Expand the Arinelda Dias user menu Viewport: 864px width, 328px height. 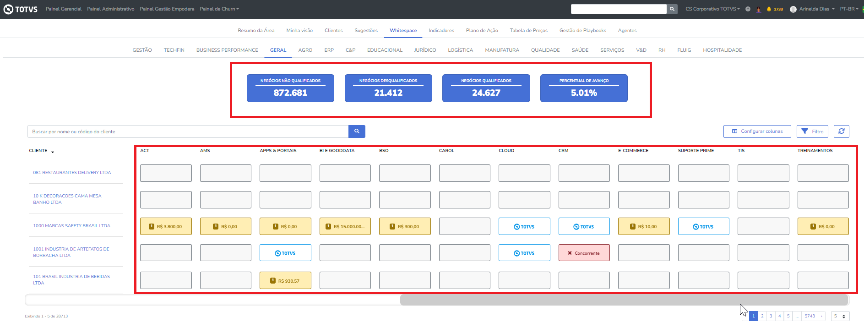click(x=817, y=9)
